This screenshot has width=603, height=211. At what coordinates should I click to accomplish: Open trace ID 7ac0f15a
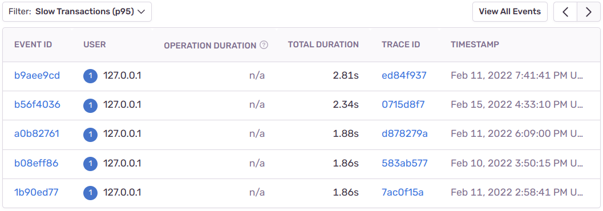pyautogui.click(x=403, y=192)
